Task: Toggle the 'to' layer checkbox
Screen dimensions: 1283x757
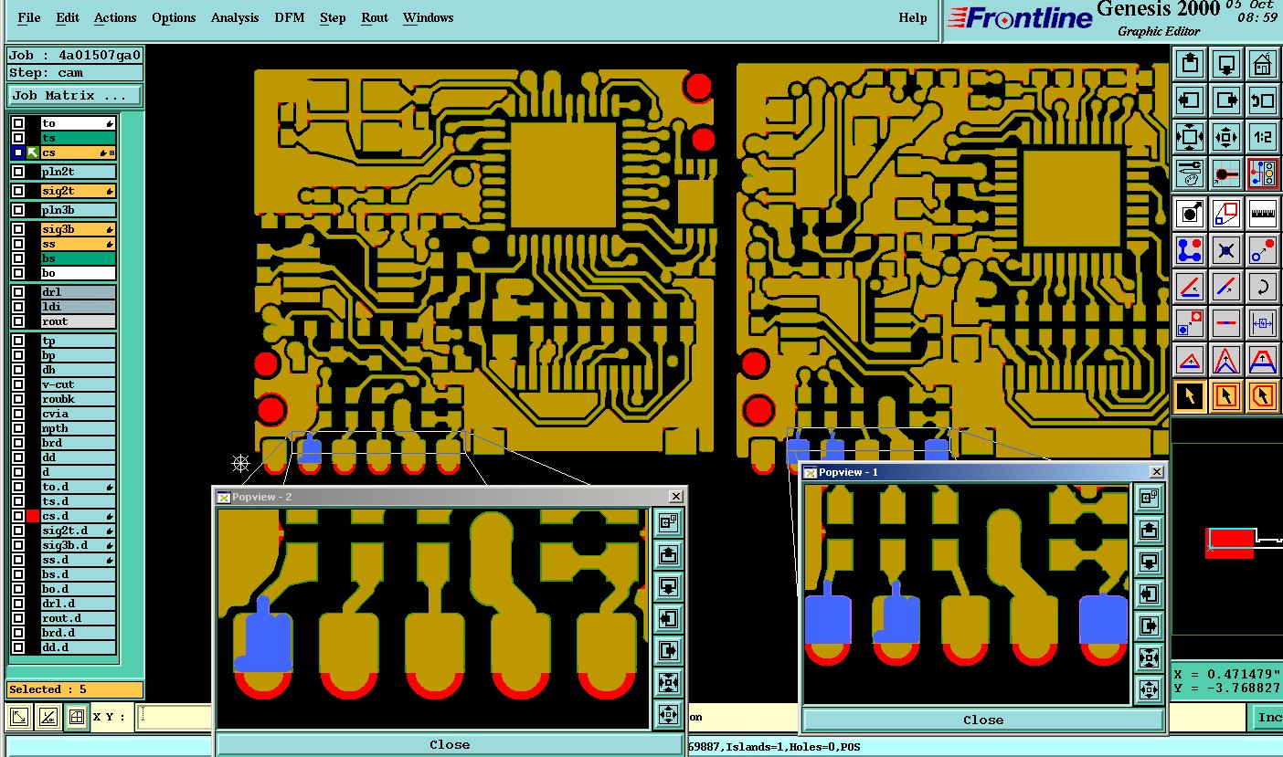Action: [18, 123]
